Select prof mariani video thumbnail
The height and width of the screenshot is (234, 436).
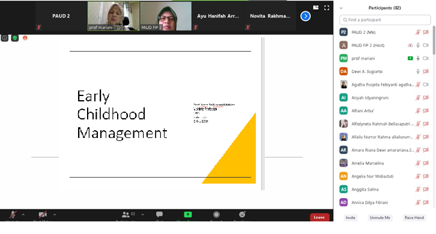114,16
